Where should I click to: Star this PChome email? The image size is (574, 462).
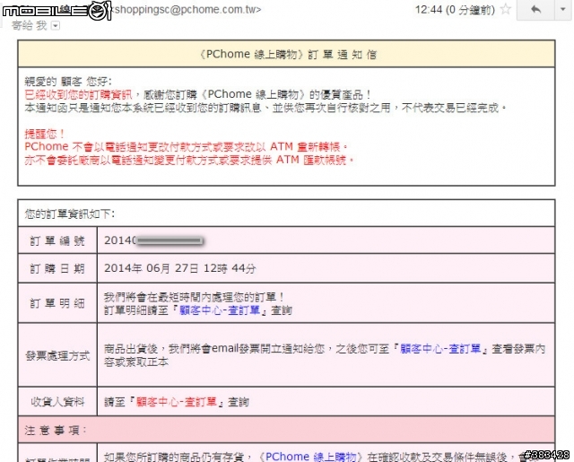(506, 9)
